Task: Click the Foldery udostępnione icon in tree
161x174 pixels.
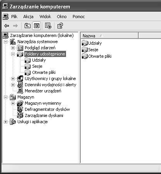Action: [20, 54]
